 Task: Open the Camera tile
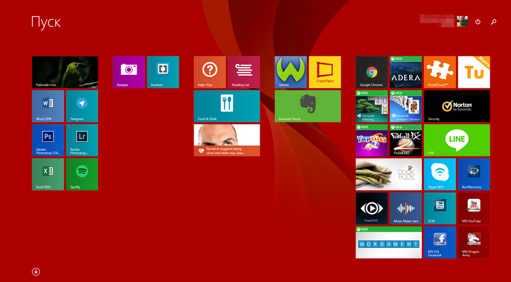129,72
